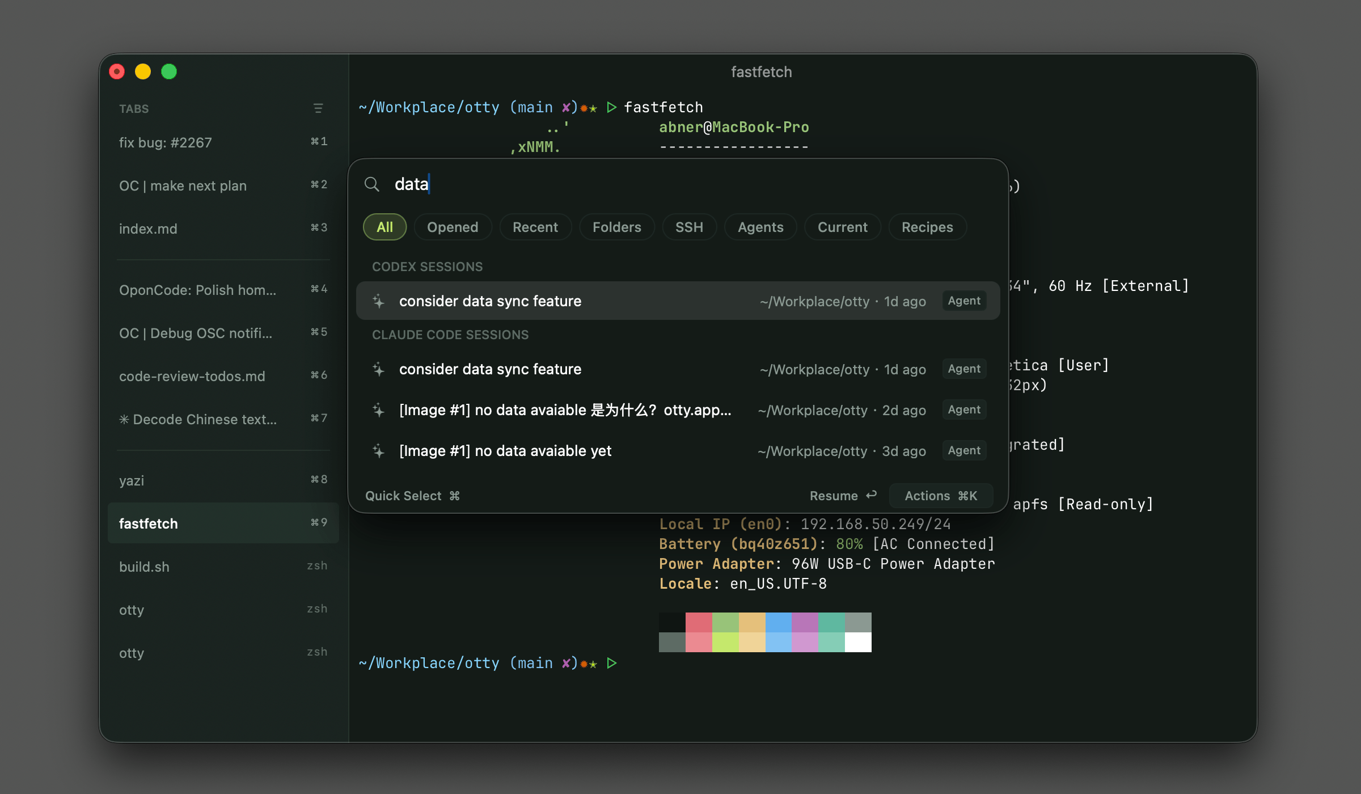This screenshot has height=794, width=1361.
Task: Switch to build.sh tab
Action: 223,567
